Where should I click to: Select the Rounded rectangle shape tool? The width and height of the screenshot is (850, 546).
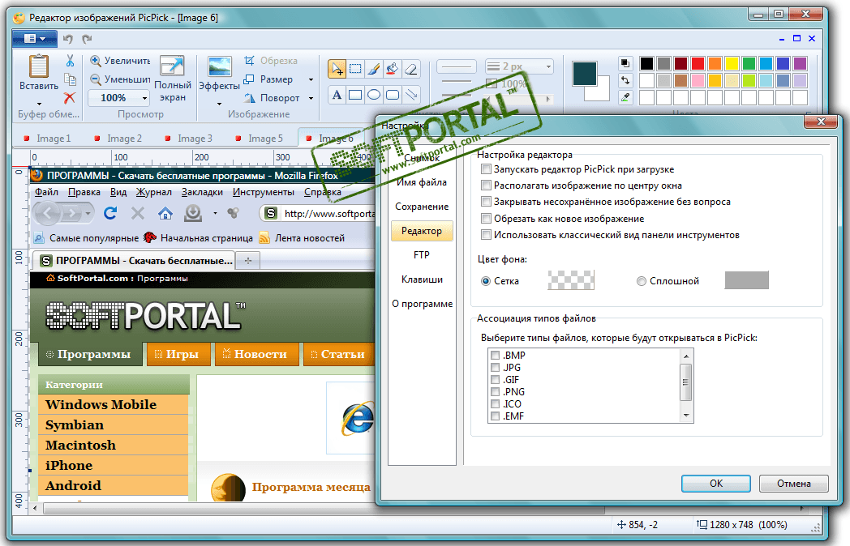(x=393, y=95)
